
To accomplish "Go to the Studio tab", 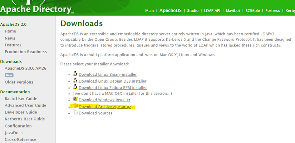I will pyautogui.click(x=193, y=11).
